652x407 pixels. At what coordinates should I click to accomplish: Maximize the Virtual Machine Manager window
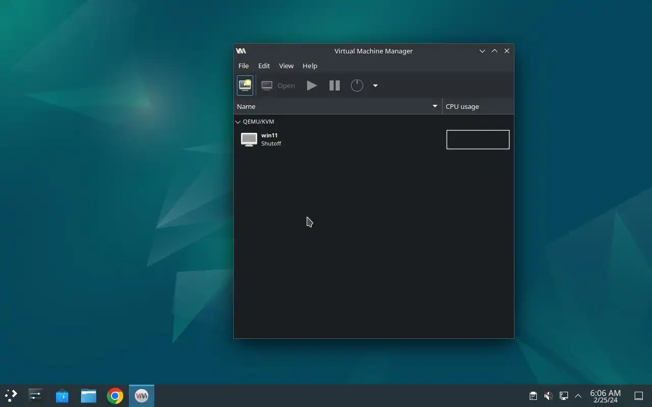pyautogui.click(x=494, y=51)
